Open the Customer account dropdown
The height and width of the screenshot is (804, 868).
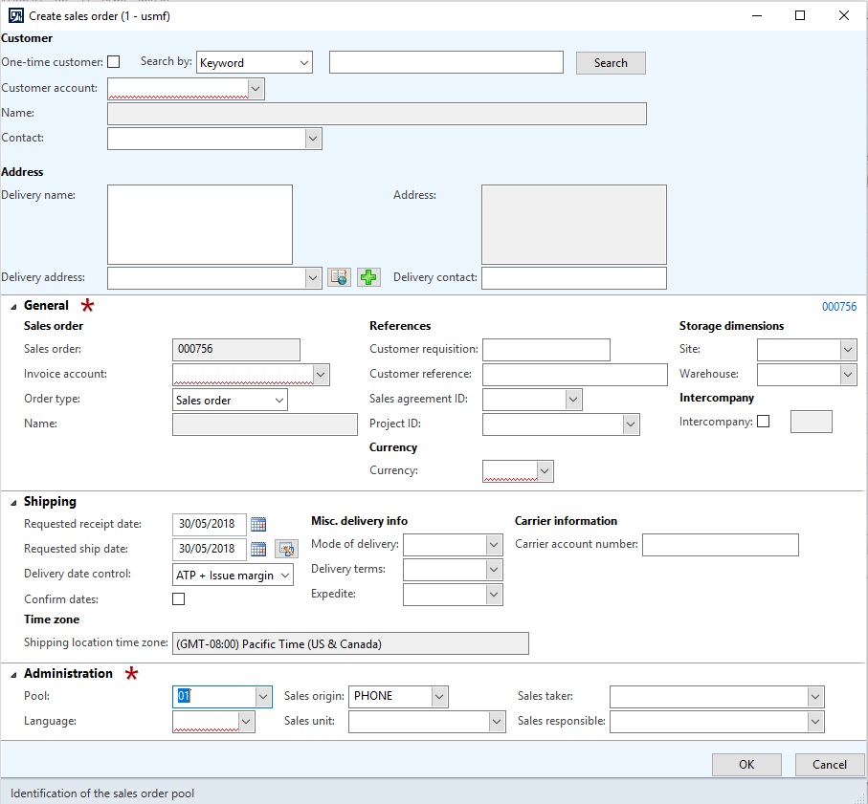click(x=255, y=88)
